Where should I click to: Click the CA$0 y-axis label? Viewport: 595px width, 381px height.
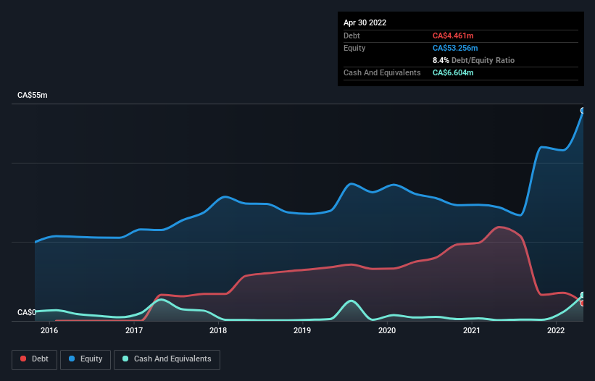27,312
